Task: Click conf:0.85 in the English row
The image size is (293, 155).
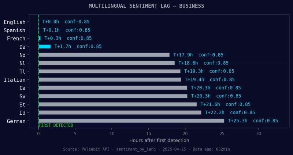Action: (77, 22)
